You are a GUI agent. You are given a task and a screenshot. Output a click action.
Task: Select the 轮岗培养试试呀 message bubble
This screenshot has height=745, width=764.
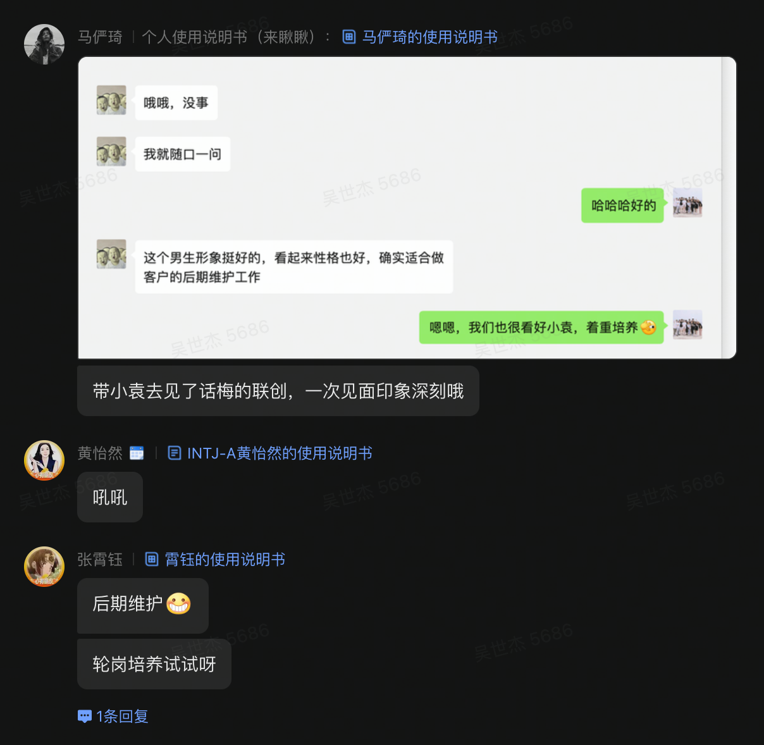pyautogui.click(x=154, y=664)
